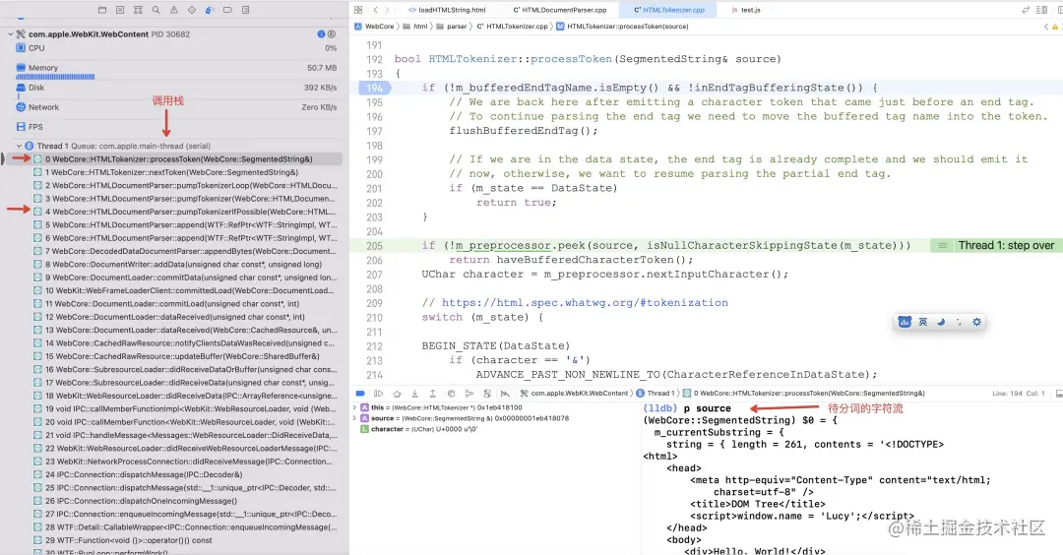Open the Environment Overrides icon
1063x555 pixels.
pos(487,393)
